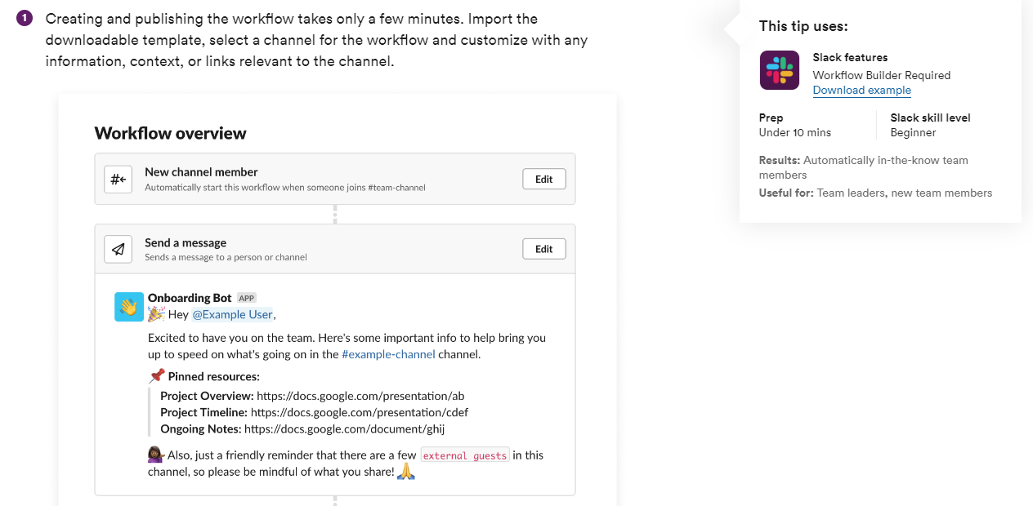Image resolution: width=1033 pixels, height=506 pixels.
Task: Open the Download example link
Action: coord(861,90)
